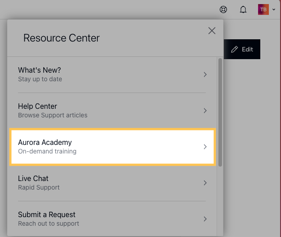The height and width of the screenshot is (237, 281).
Task: Click the Edit button with pencil
Action: coord(242,49)
